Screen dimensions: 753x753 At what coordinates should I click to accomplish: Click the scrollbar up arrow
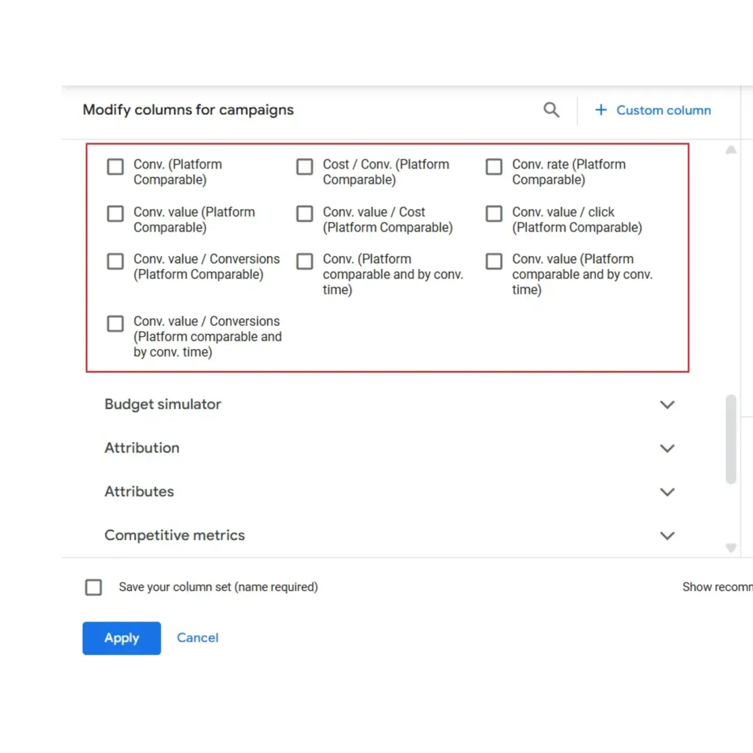pos(730,150)
